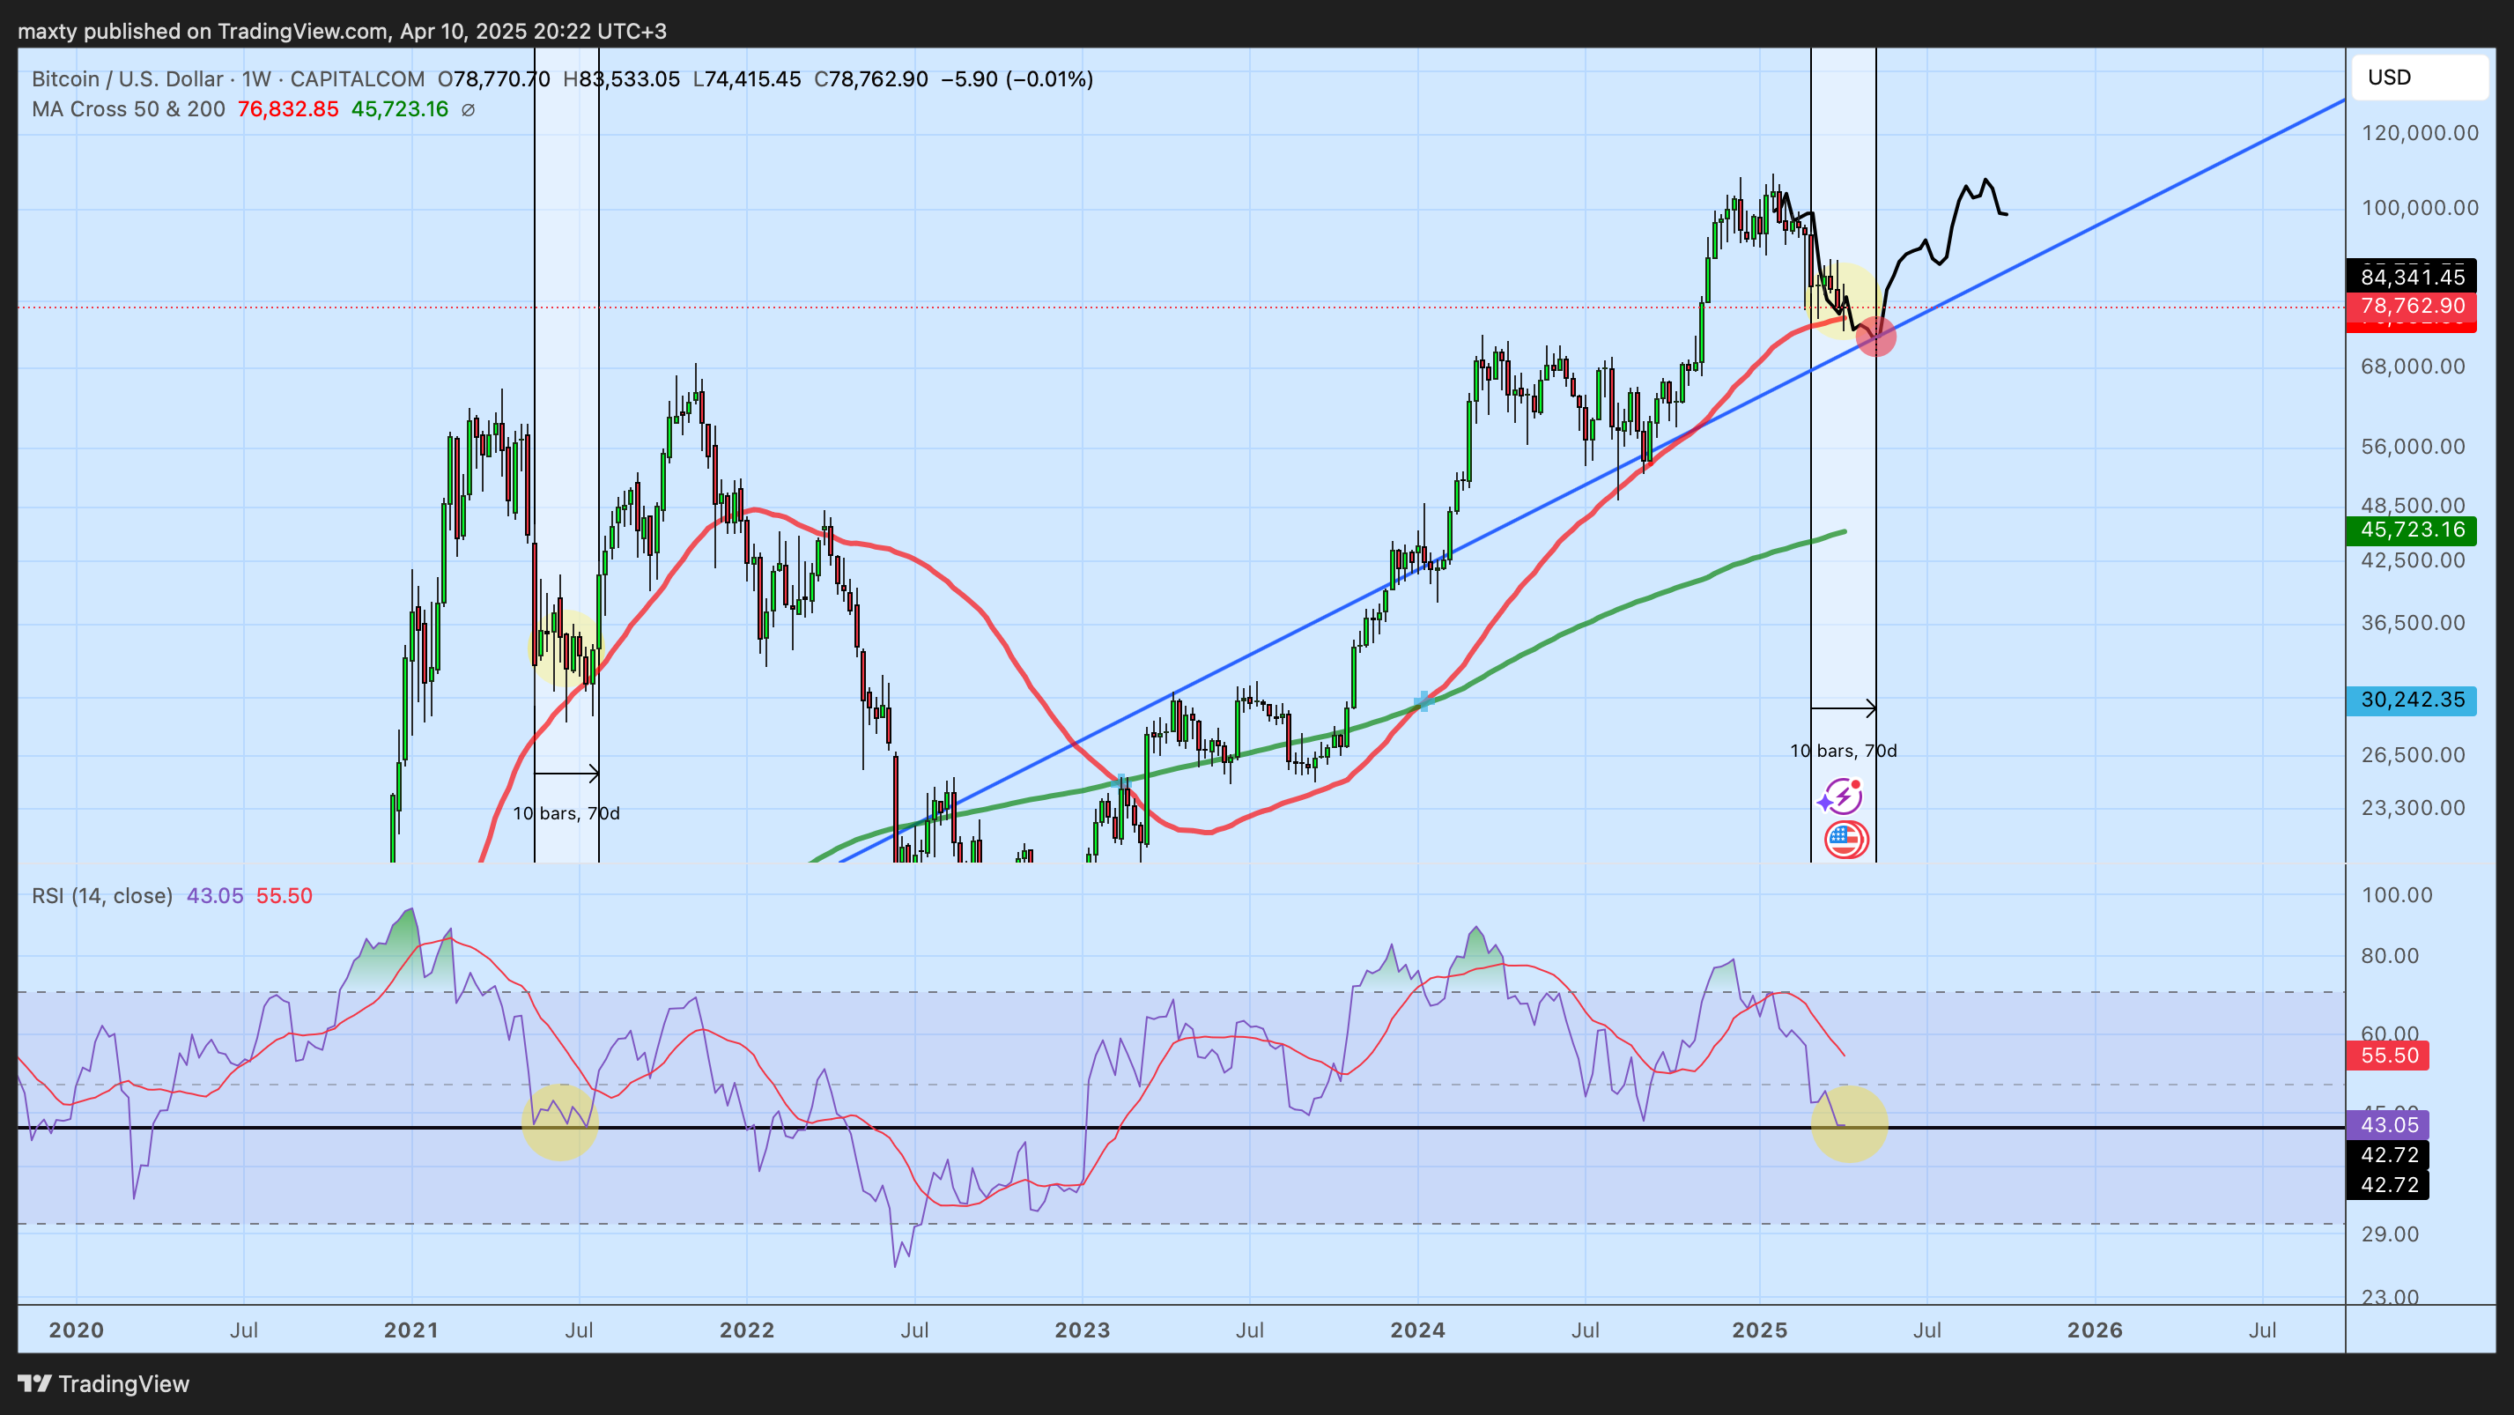The width and height of the screenshot is (2514, 1415).
Task: Click the 29.00 RSI axis tick
Action: [x=2390, y=1234]
